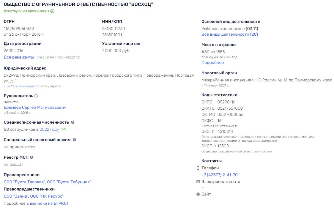Screen dimensions: 334x208
Task: Click the envelope icon beside Электронная почта
Action: click(x=198, y=182)
